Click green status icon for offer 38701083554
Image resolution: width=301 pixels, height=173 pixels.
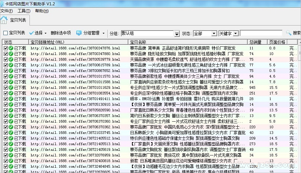click(x=11, y=93)
